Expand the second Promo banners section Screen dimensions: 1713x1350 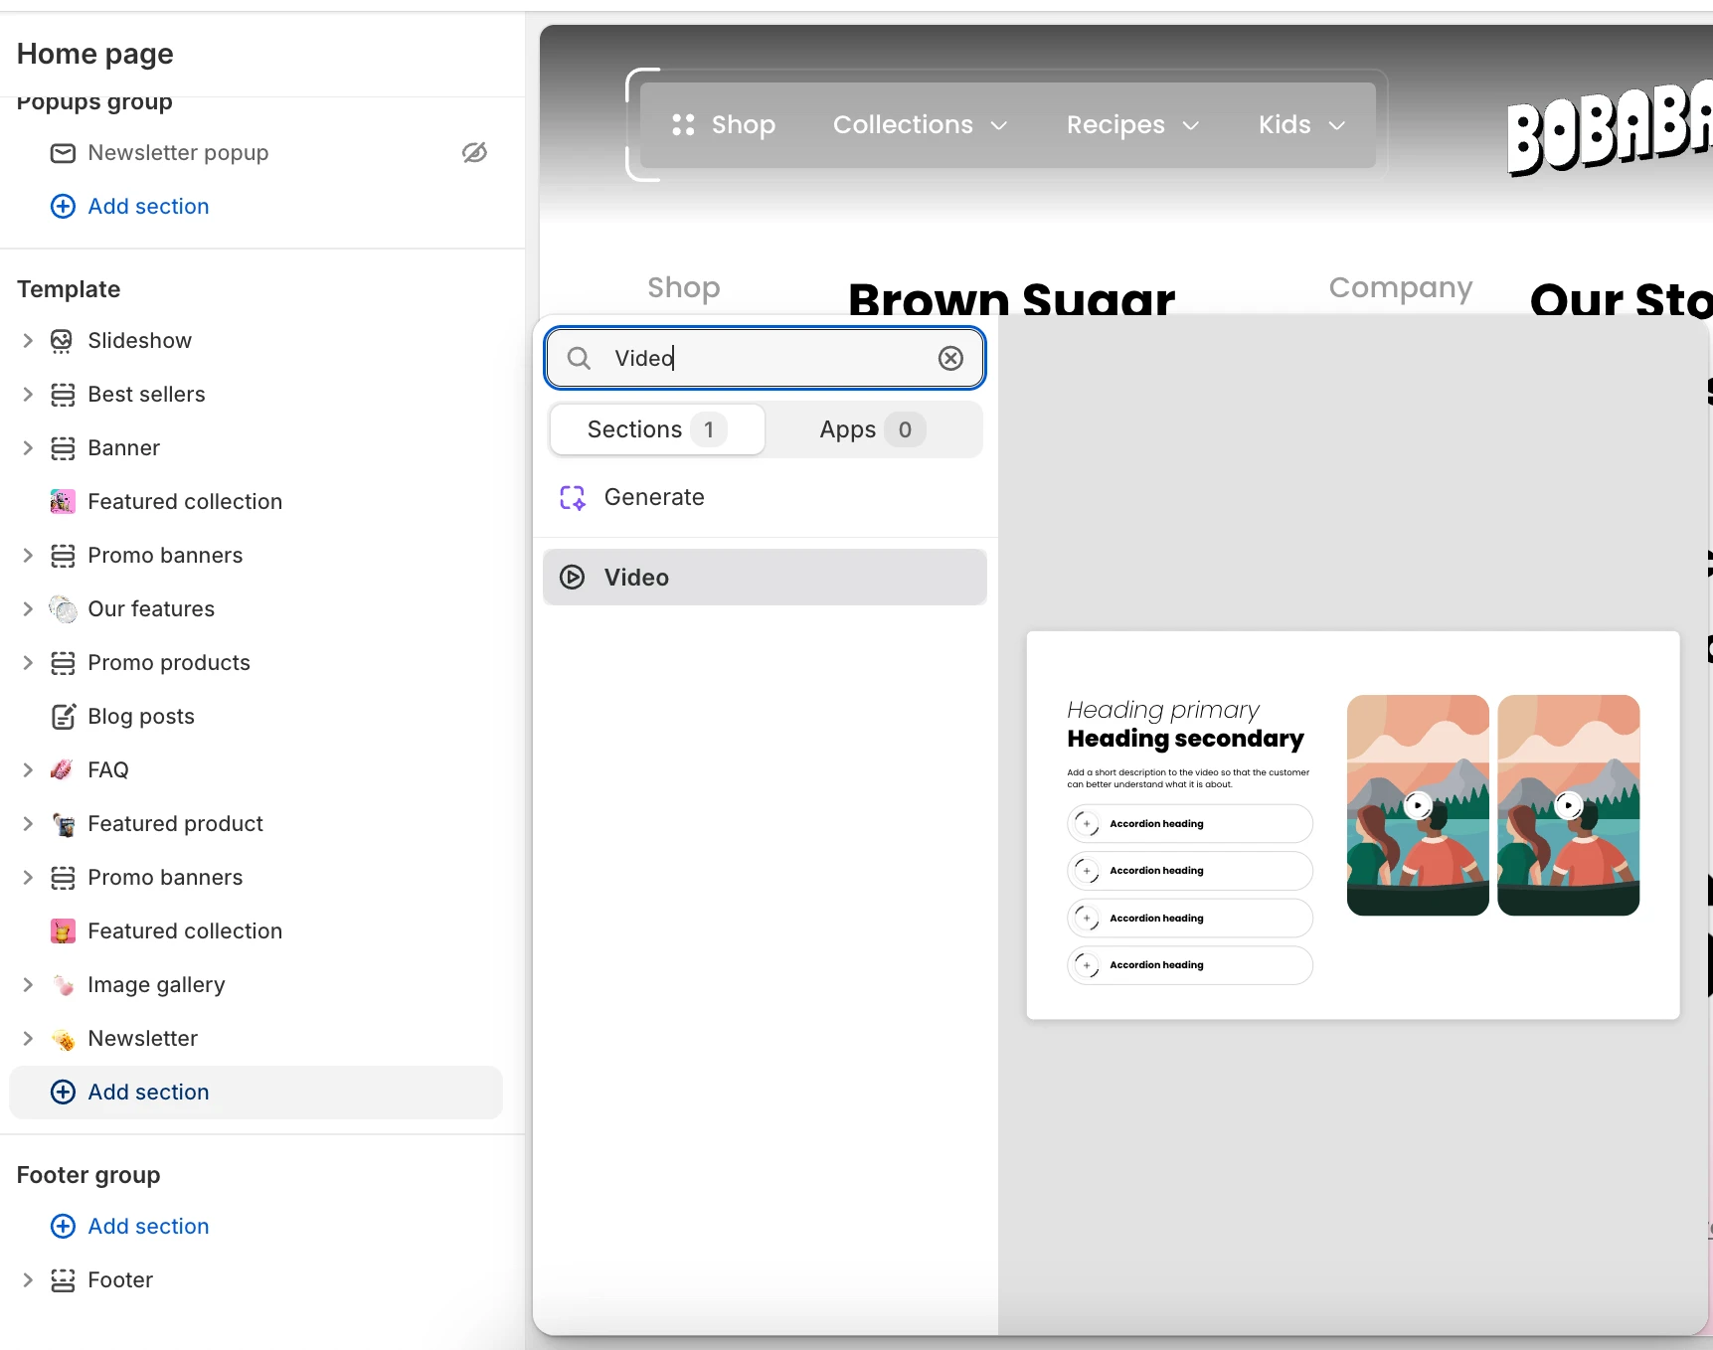pos(28,878)
